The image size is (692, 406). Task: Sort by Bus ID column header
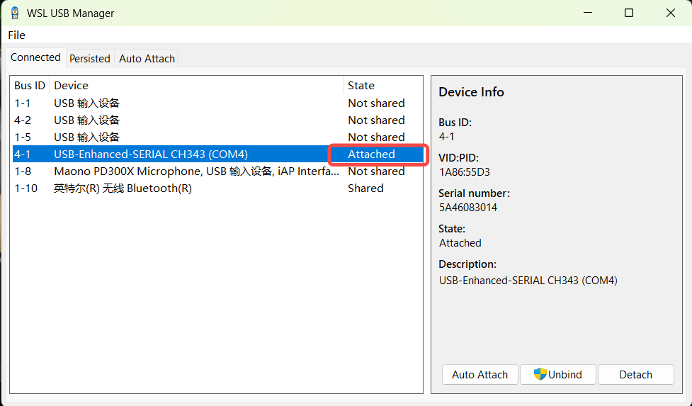[x=30, y=85]
